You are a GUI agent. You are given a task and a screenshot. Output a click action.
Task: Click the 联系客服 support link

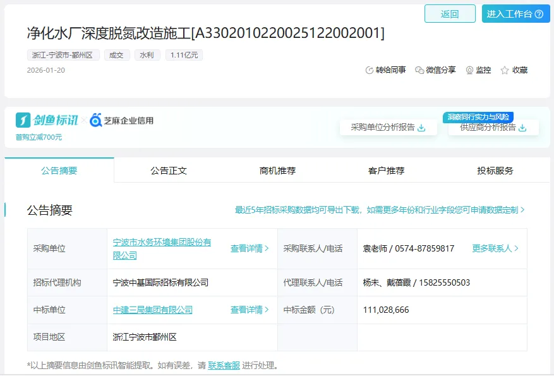click(224, 365)
